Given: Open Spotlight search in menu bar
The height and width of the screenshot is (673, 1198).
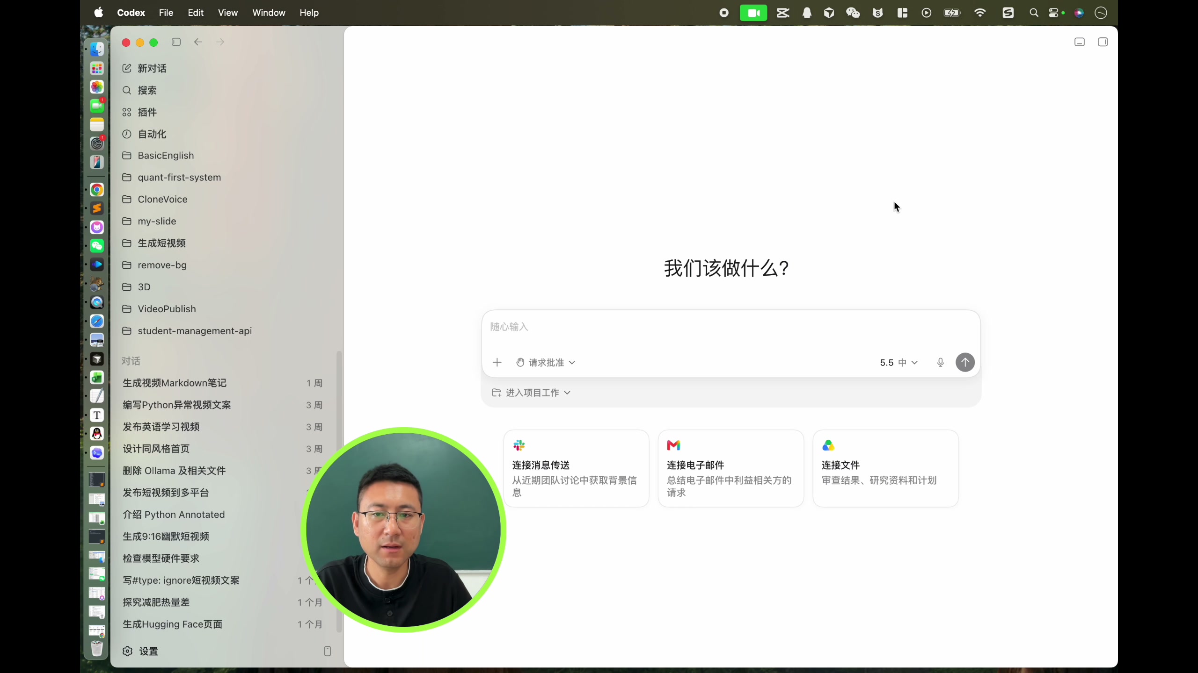Looking at the screenshot, I should click(1034, 13).
